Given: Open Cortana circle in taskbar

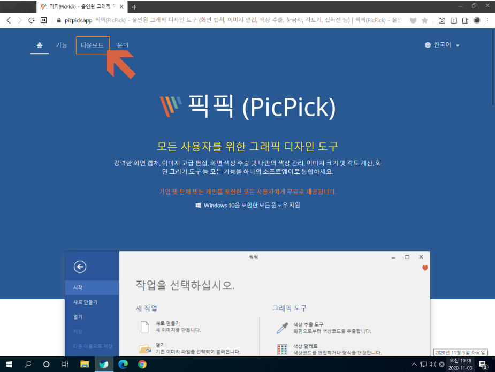Looking at the screenshot, I should coord(46,365).
